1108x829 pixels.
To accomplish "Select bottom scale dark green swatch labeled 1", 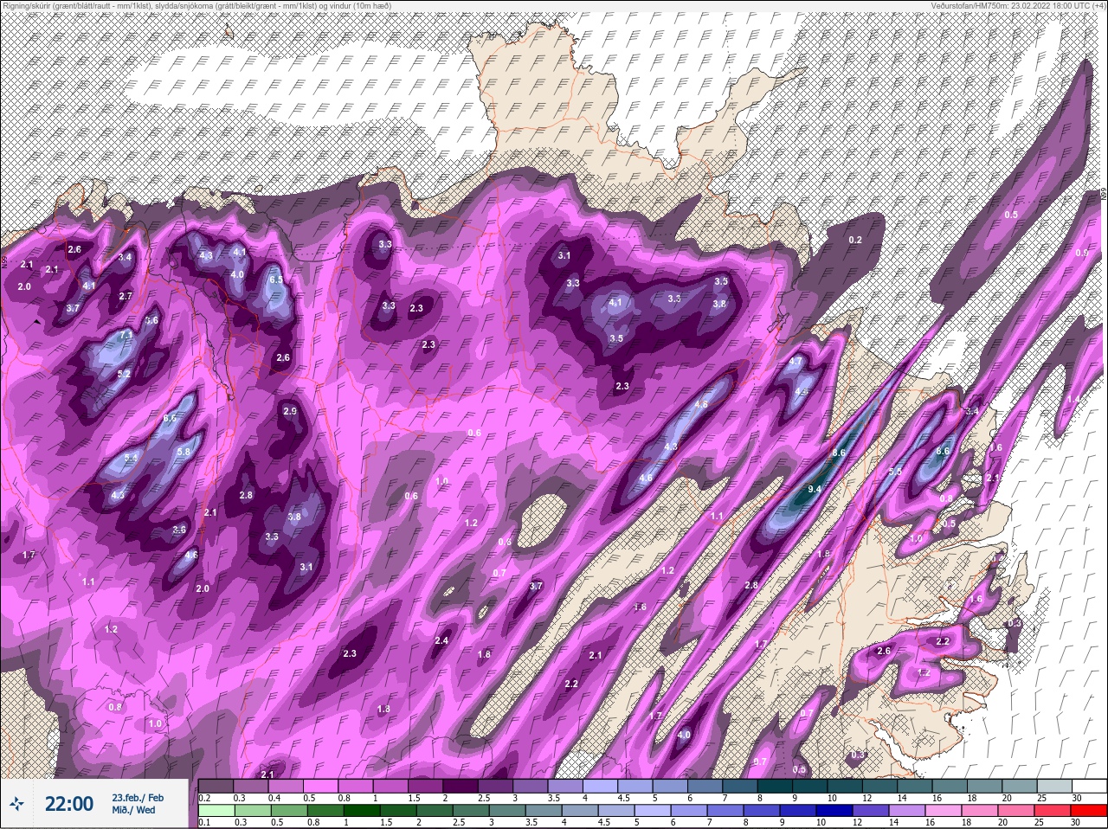I will [x=361, y=812].
